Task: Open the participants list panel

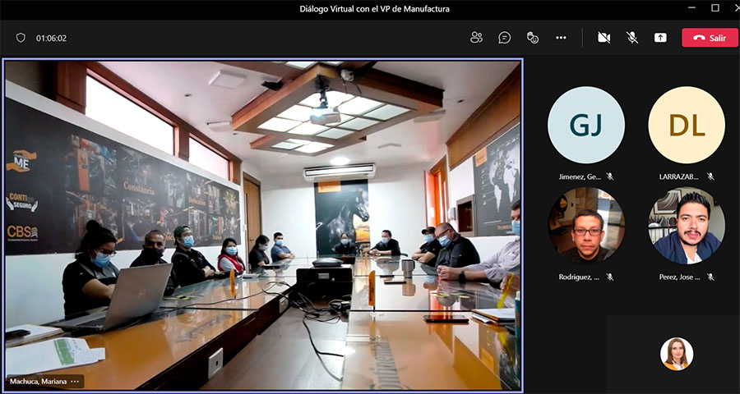Action: (476, 38)
